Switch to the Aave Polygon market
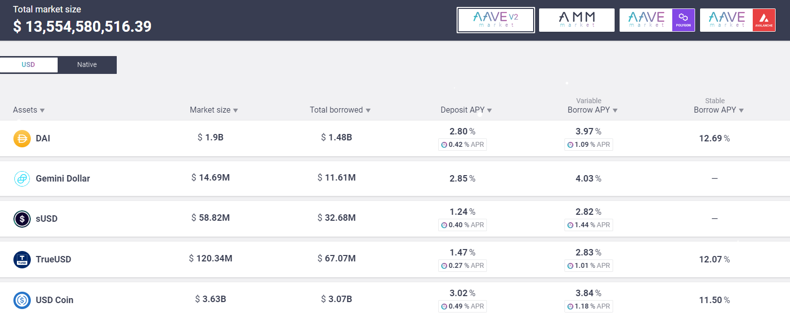The height and width of the screenshot is (315, 790). [x=657, y=20]
